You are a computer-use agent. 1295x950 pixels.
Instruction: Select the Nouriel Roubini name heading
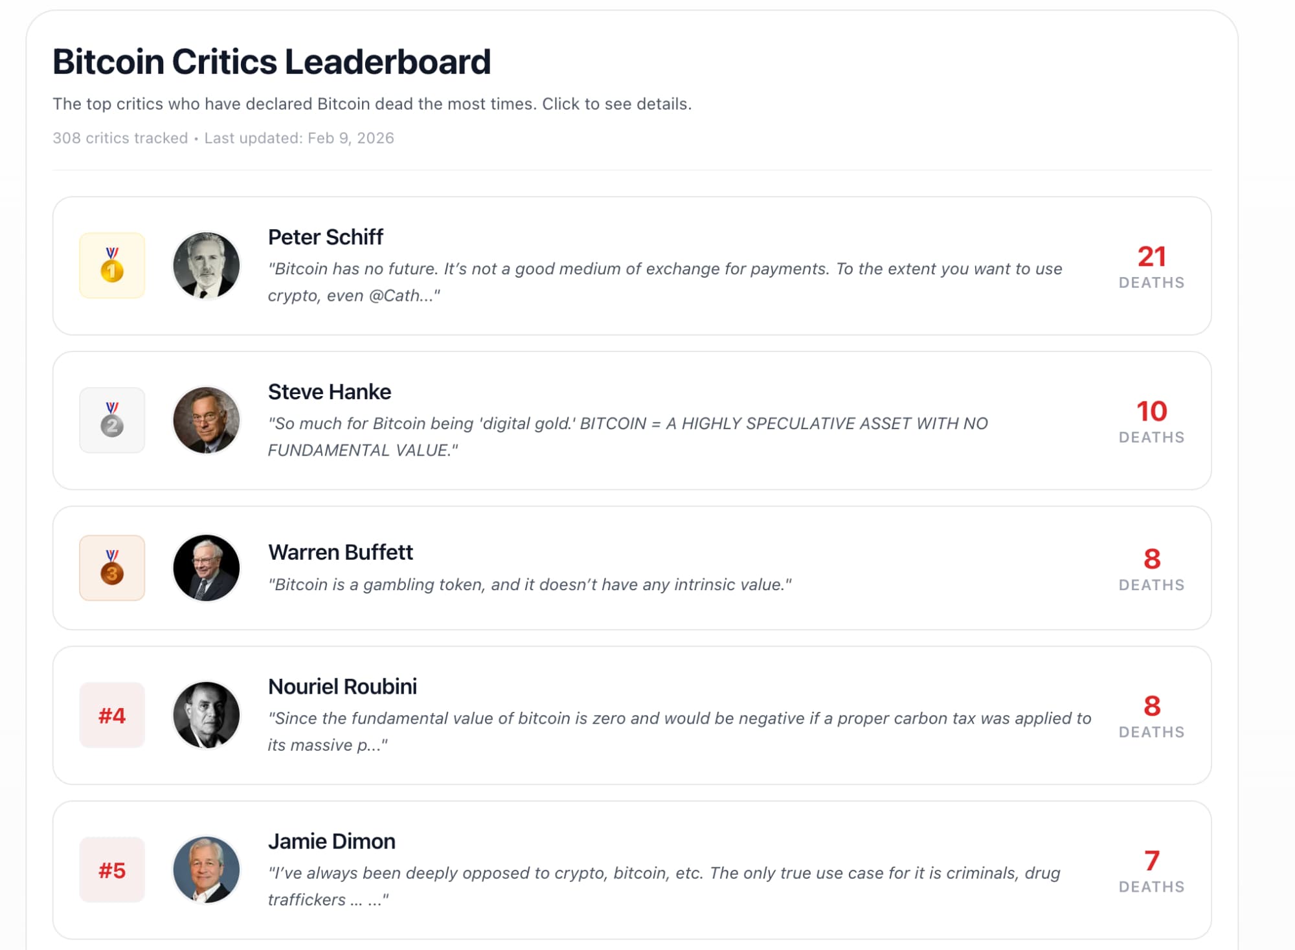point(343,686)
